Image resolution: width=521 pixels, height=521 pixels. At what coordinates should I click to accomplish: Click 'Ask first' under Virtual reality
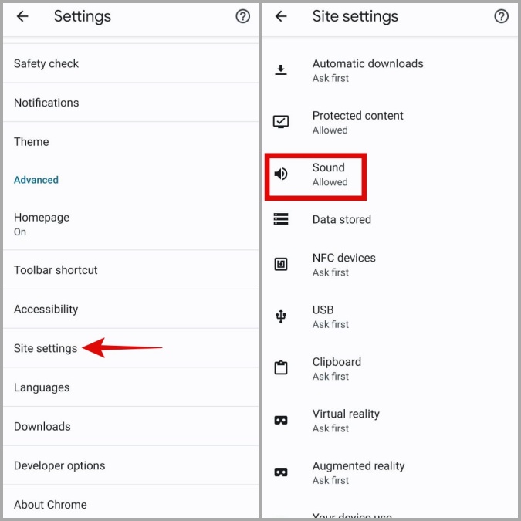click(x=330, y=428)
